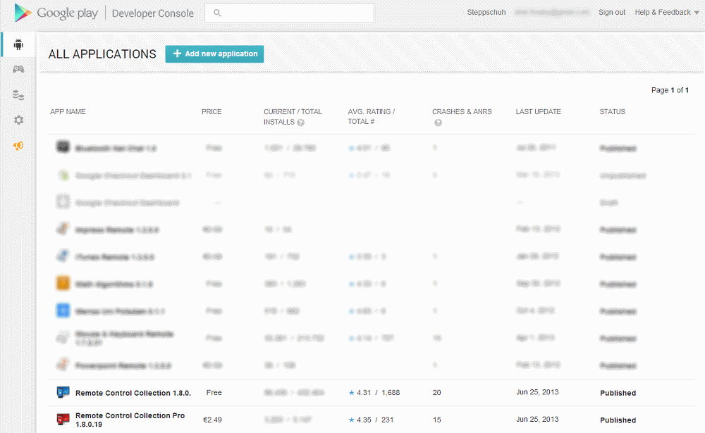Open Settings gear icon in sidebar

coord(18,120)
